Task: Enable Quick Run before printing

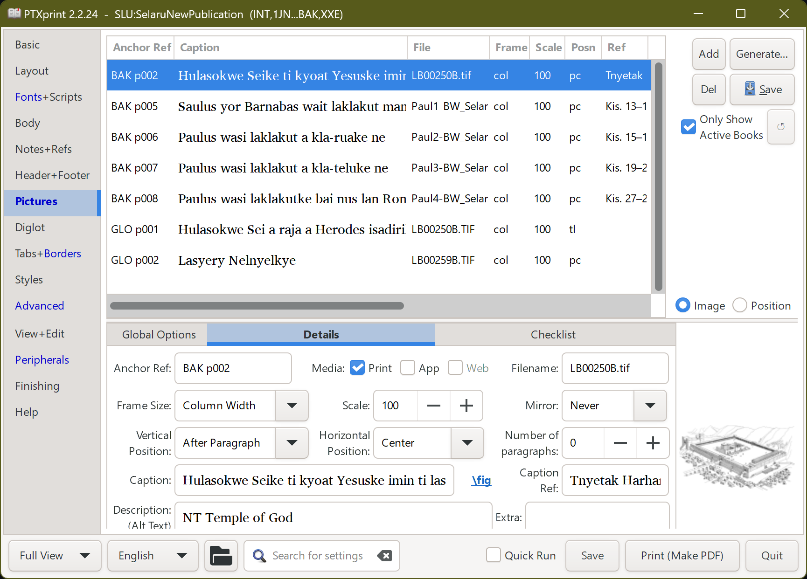Action: (x=493, y=555)
